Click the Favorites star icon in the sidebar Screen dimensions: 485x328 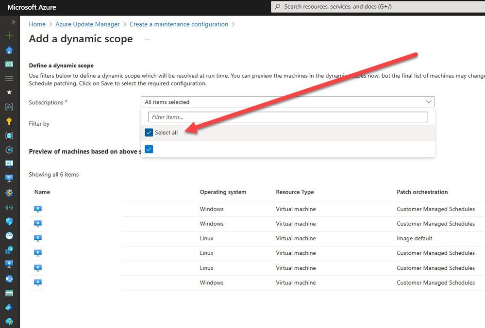coord(9,92)
